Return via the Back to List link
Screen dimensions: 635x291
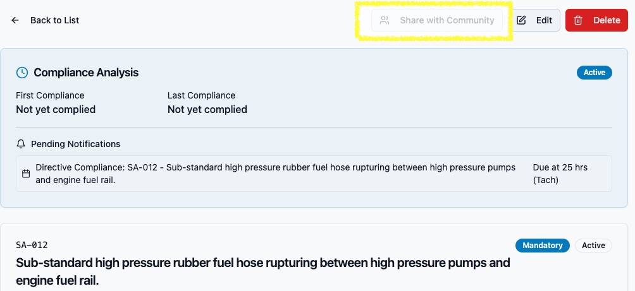(x=54, y=20)
